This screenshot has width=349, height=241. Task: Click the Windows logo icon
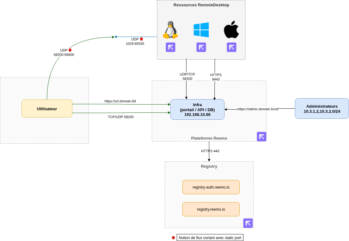pyautogui.click(x=201, y=30)
